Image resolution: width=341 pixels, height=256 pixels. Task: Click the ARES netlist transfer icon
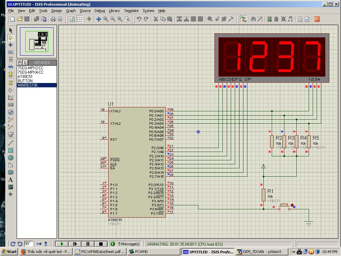pos(317,19)
